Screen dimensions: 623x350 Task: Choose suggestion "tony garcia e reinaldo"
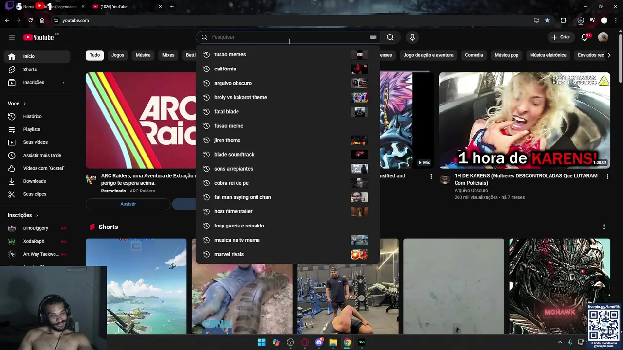(x=288, y=226)
